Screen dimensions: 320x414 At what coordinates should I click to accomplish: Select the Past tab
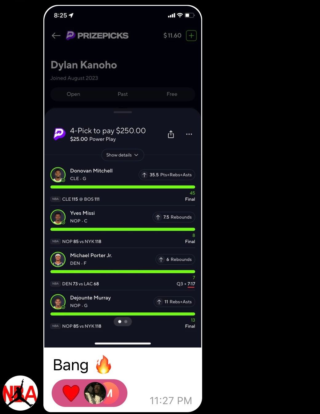[x=123, y=94]
